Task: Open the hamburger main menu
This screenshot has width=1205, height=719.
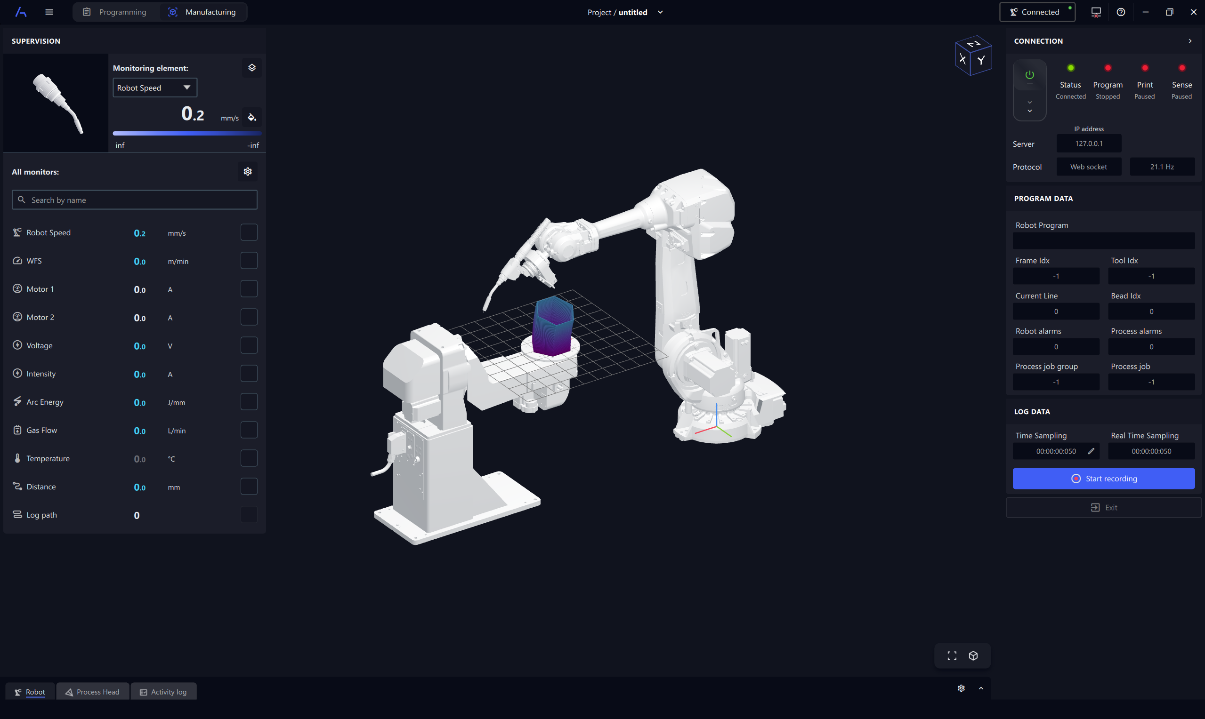Action: click(49, 12)
